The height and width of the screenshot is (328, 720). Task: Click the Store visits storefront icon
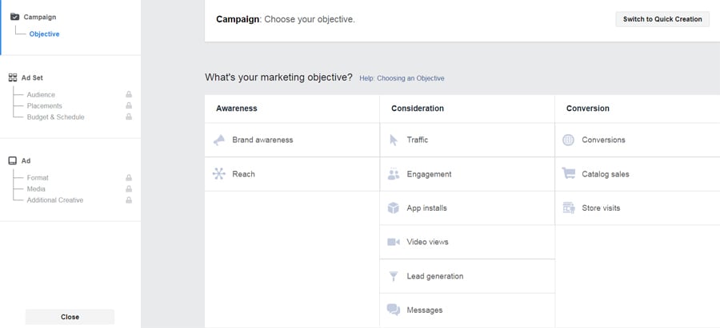click(x=569, y=208)
